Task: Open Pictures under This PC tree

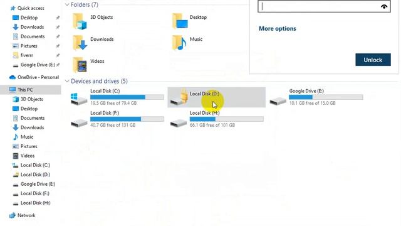Action: (x=29, y=146)
